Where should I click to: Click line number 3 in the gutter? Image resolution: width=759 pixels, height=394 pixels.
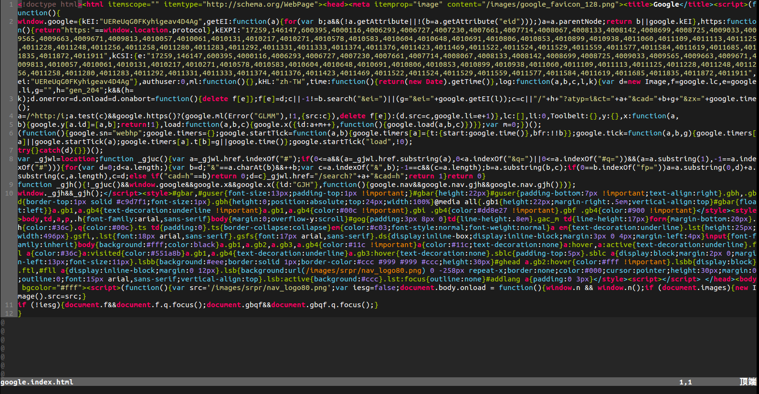tap(11, 99)
